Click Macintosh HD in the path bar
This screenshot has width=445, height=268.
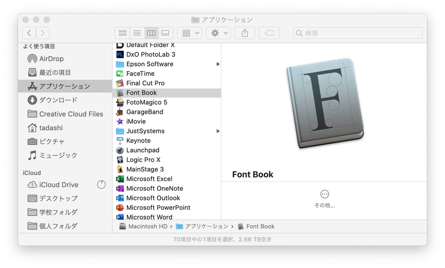click(144, 226)
